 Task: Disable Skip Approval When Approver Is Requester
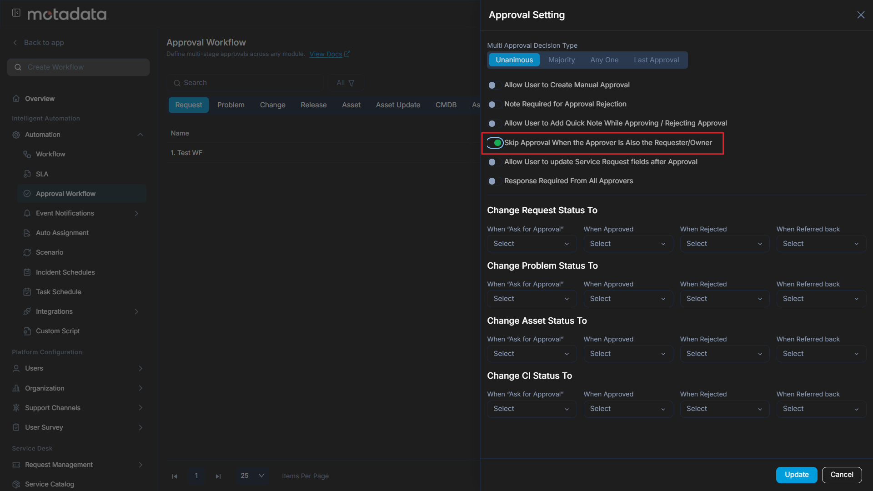coord(495,143)
